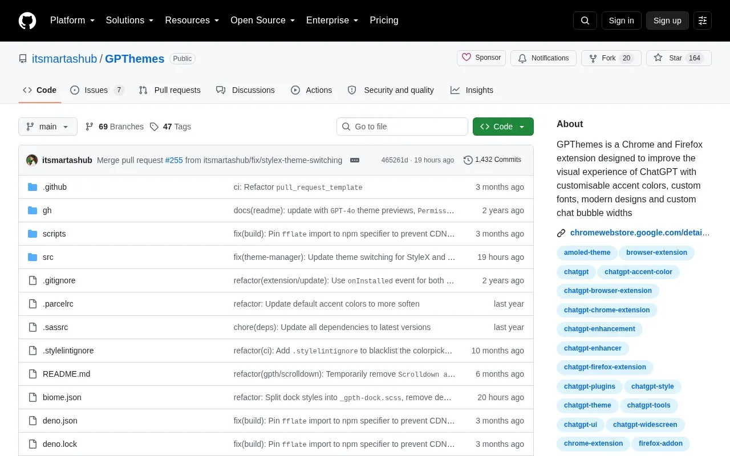Fork the repository with Fork button
This screenshot has width=730, height=456.
click(611, 58)
